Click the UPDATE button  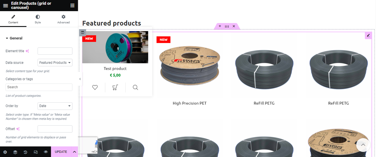pos(61,152)
